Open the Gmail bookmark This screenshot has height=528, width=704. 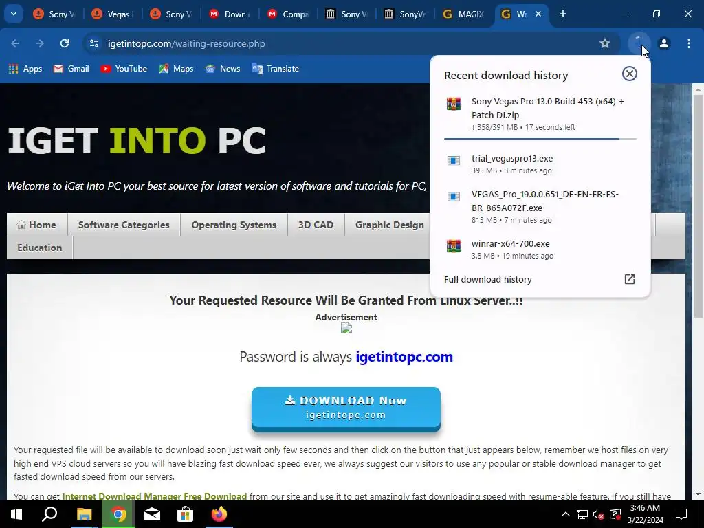point(71,69)
